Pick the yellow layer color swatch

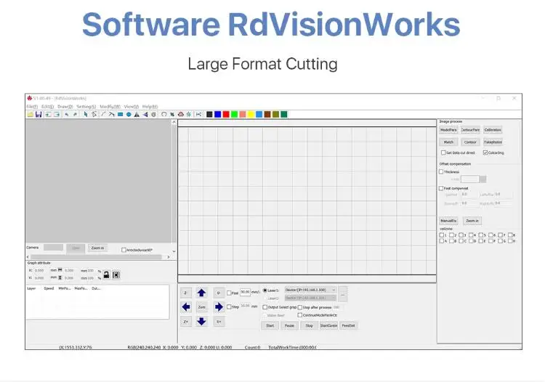click(x=251, y=114)
